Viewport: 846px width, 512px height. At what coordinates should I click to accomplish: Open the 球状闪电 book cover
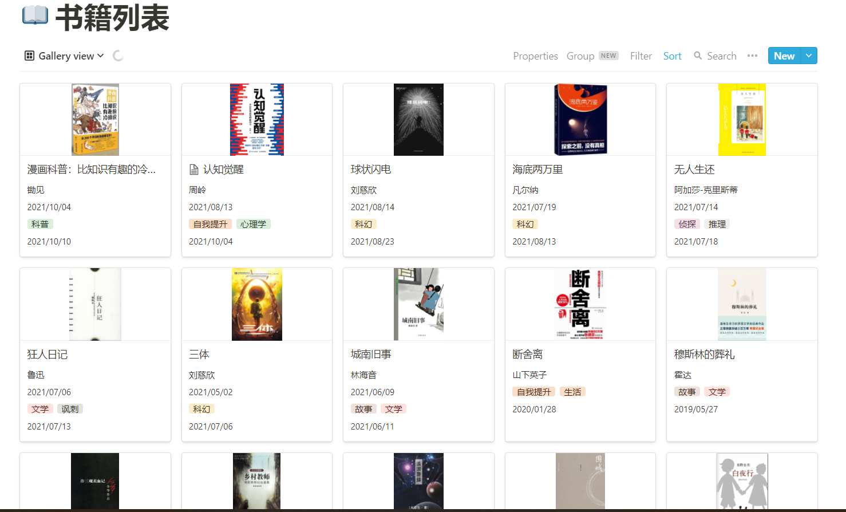click(x=418, y=120)
